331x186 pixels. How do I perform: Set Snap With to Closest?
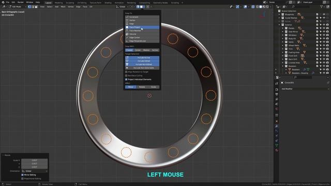[x=129, y=50]
